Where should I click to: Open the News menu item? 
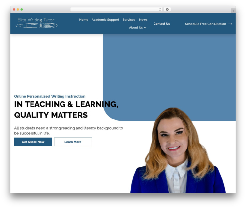143,20
